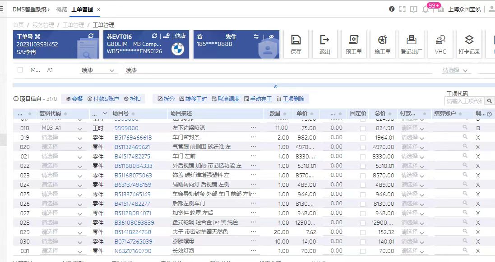Screen dimensions: 495x262
Task: Collapse the header panel with the up chevron
Action: [276, 86]
